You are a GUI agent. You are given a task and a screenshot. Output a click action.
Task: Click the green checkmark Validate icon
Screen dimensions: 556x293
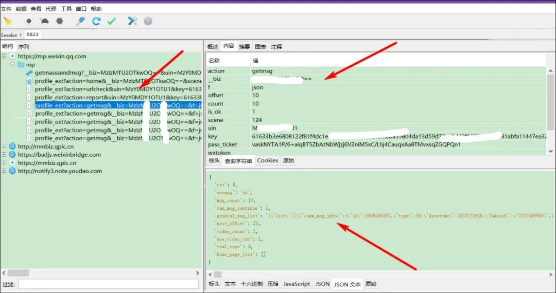(112, 21)
